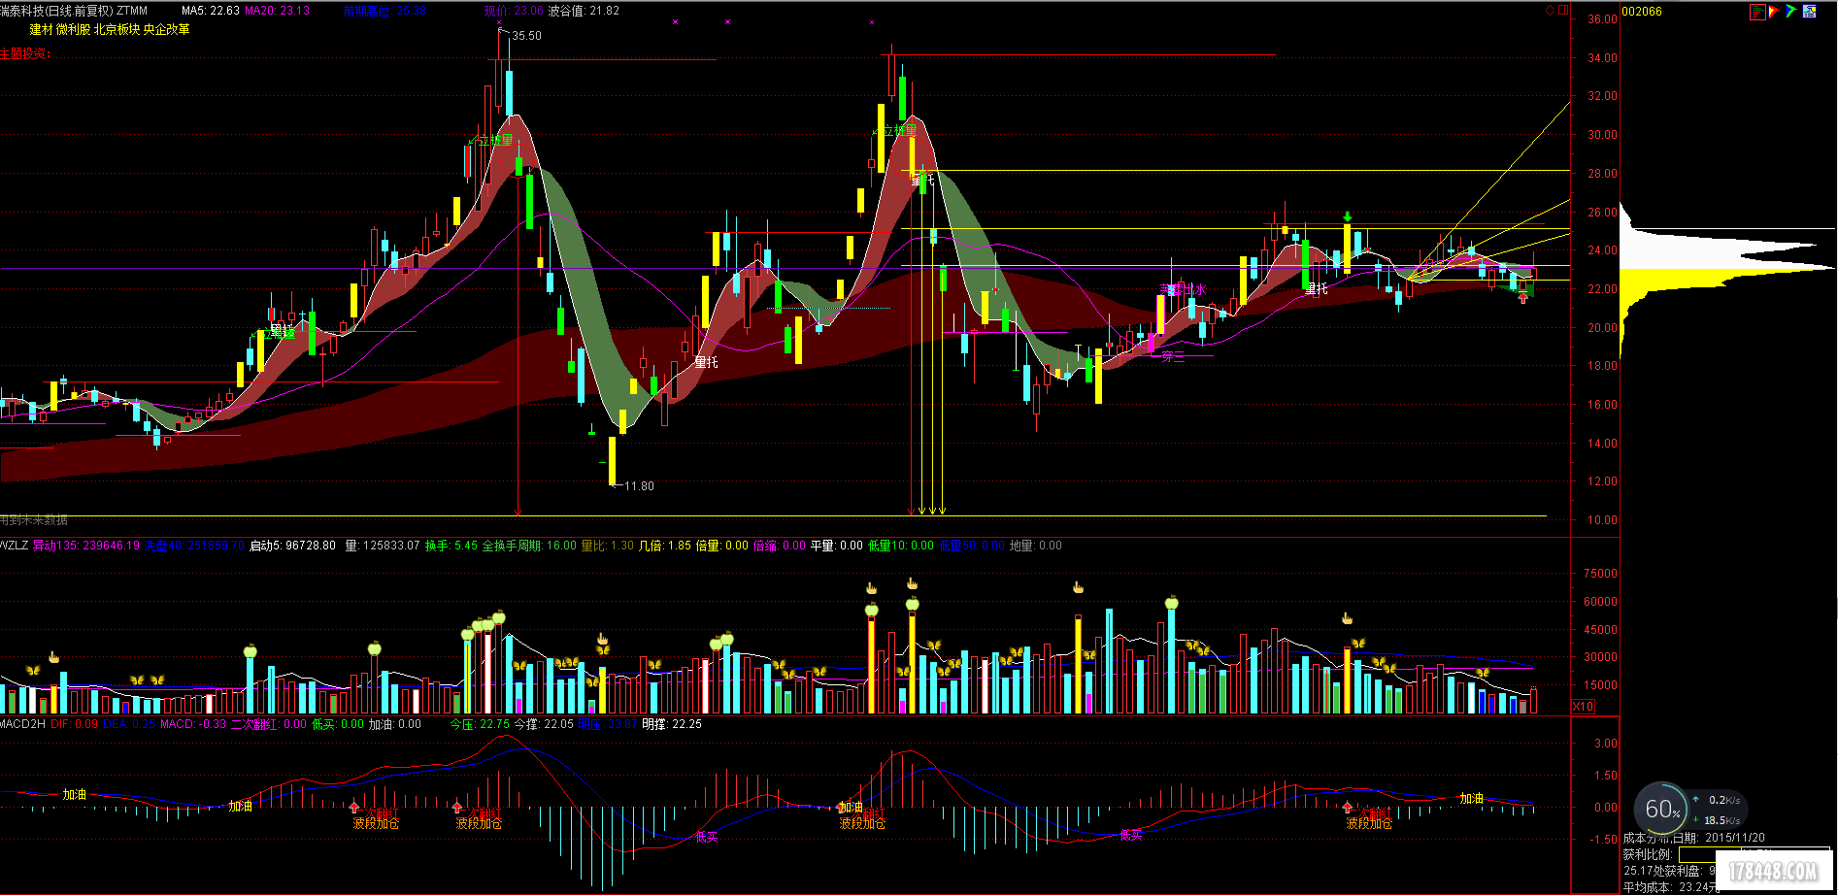Click the 换手: 5.45 value

(451, 546)
